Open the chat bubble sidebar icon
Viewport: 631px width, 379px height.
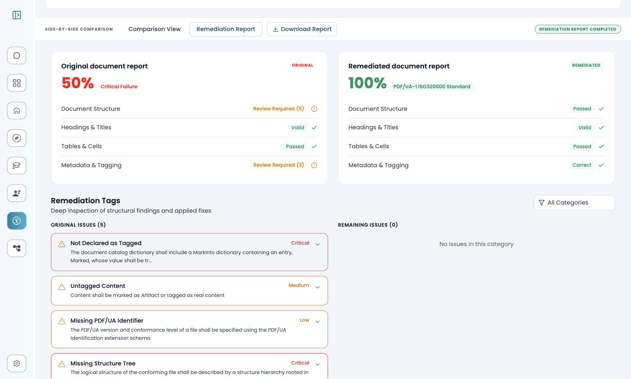tap(17, 55)
